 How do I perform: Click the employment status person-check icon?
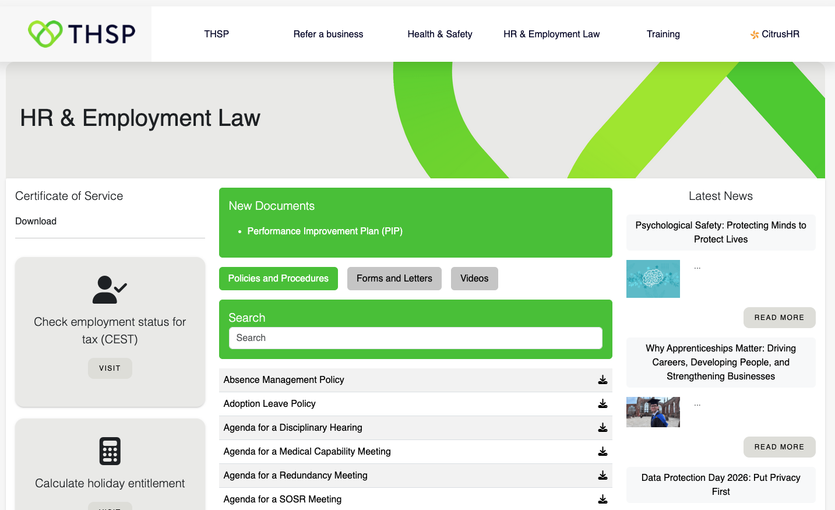click(110, 290)
